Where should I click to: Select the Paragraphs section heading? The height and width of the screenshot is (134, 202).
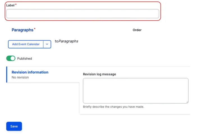coord(22,30)
